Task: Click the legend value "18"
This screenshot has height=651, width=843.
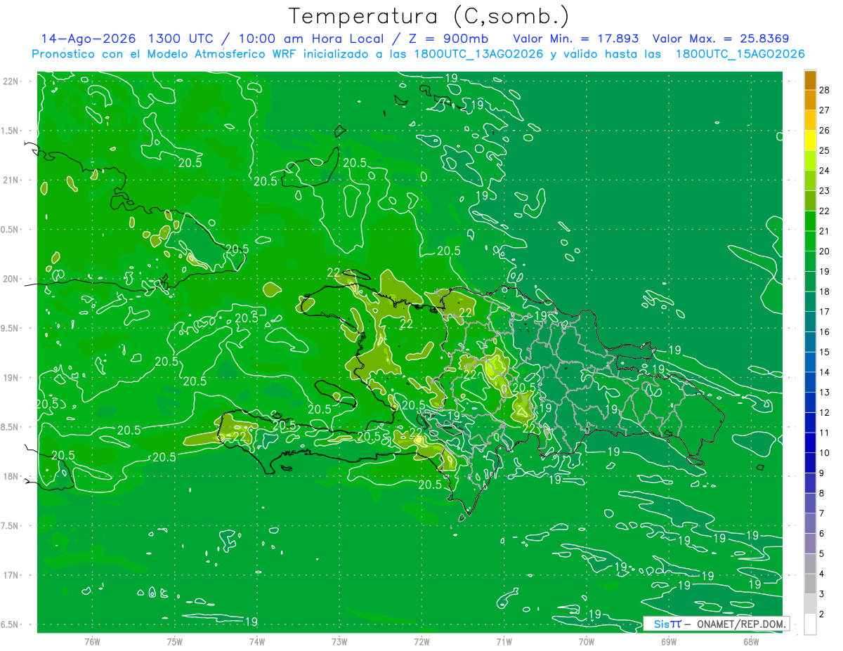Action: click(825, 291)
